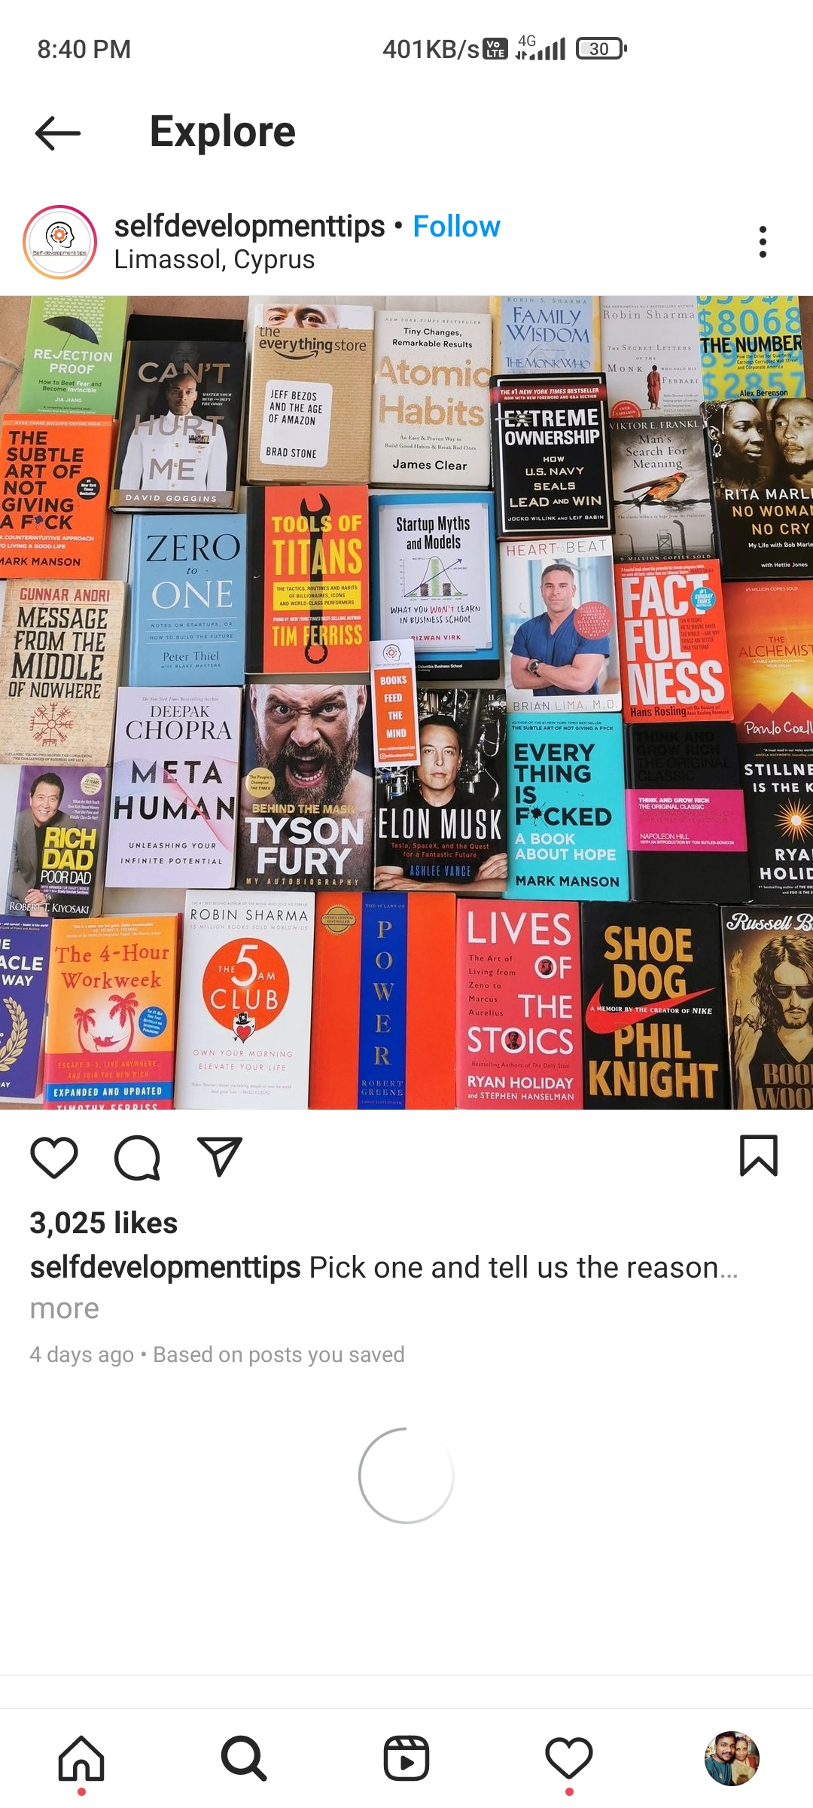The image size is (813, 1808).
Task: Open your profile avatar tab
Action: [x=732, y=1759]
